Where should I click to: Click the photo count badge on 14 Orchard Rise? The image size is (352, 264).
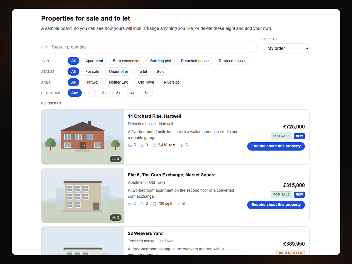pyautogui.click(x=116, y=159)
